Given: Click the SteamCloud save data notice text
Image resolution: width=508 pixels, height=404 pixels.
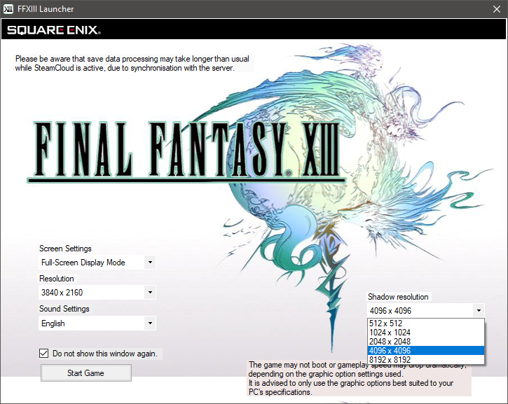Looking at the screenshot, I should point(132,63).
